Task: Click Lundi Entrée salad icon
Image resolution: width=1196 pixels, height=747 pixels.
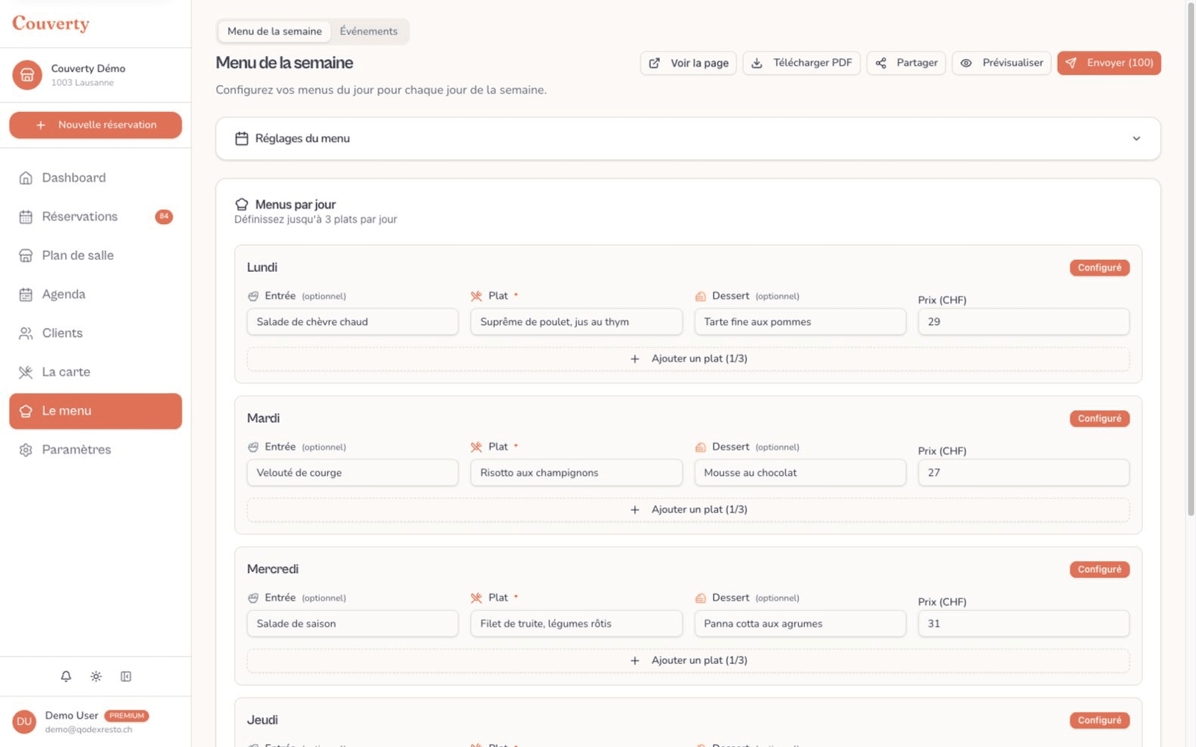Action: click(253, 297)
